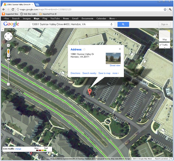Open the browser wrench settings menu
Viewport: 174px width, 161px height.
tap(170, 9)
